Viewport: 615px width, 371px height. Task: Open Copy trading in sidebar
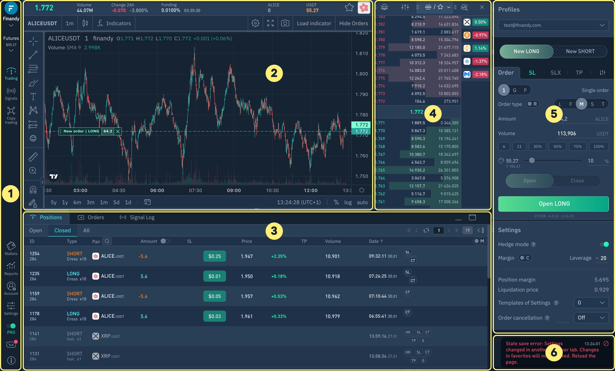11,115
